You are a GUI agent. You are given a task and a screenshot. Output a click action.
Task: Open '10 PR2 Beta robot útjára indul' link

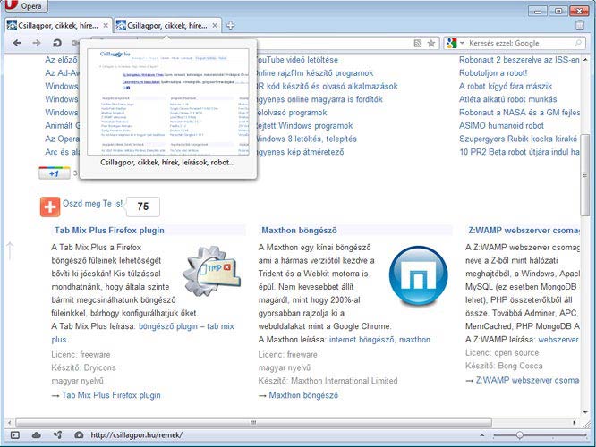(519, 152)
